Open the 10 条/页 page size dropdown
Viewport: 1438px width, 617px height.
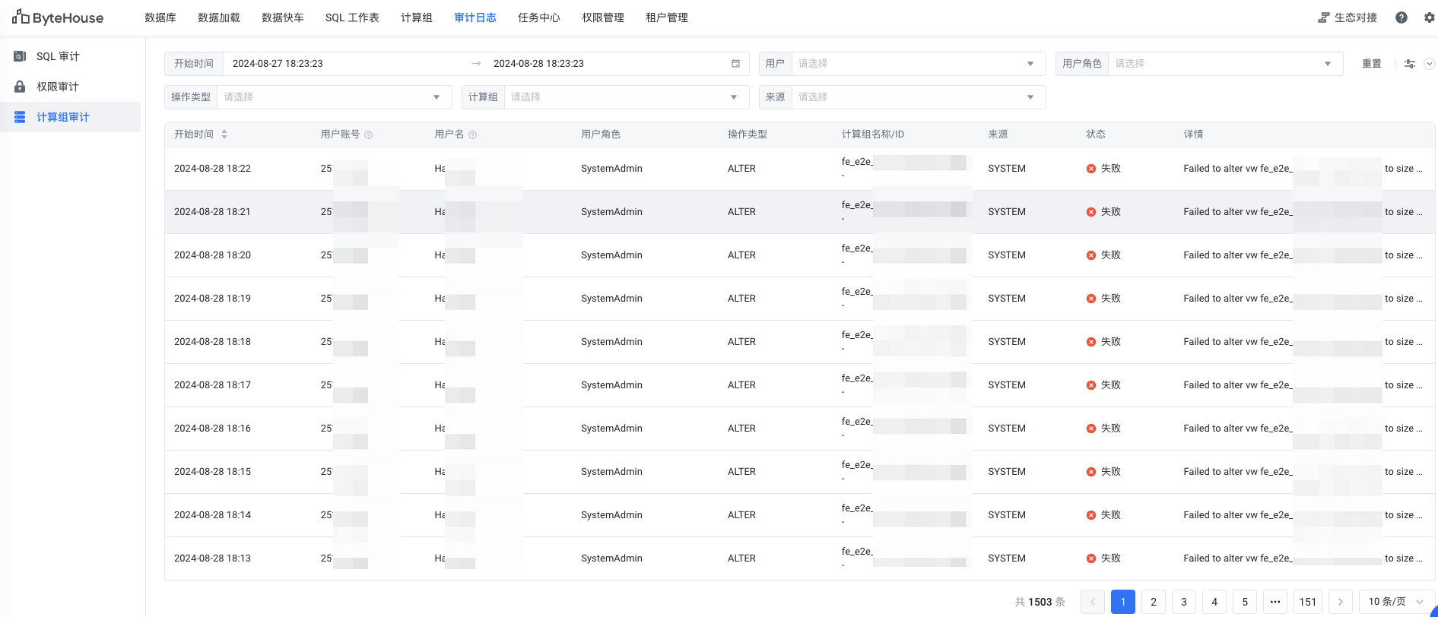pos(1397,602)
